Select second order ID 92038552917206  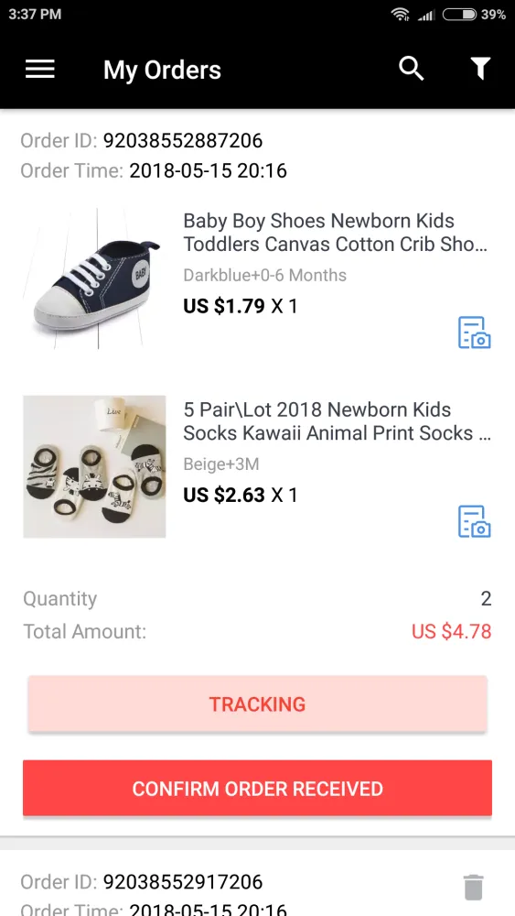pyautogui.click(x=183, y=881)
